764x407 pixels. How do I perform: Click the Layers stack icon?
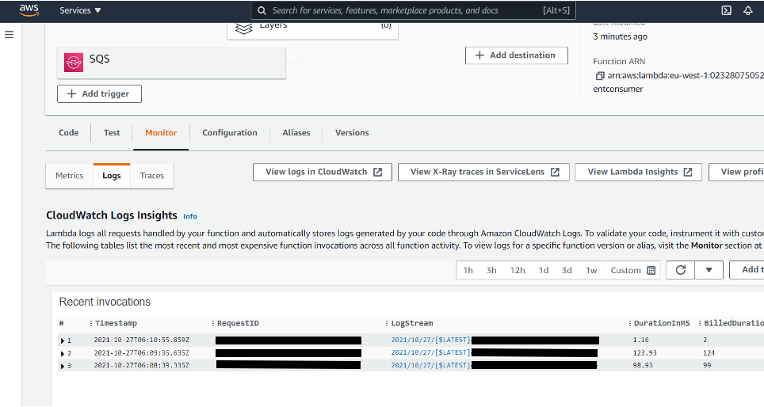point(243,29)
